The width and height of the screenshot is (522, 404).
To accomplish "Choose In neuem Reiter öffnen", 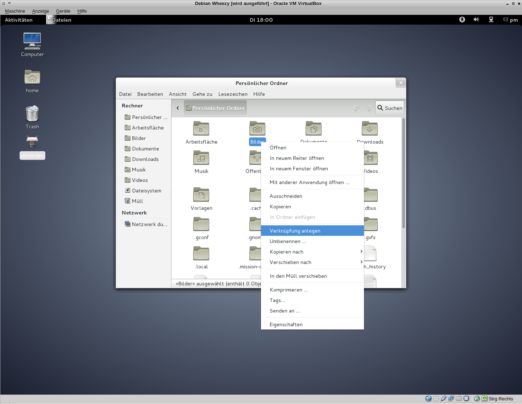I will [312, 158].
